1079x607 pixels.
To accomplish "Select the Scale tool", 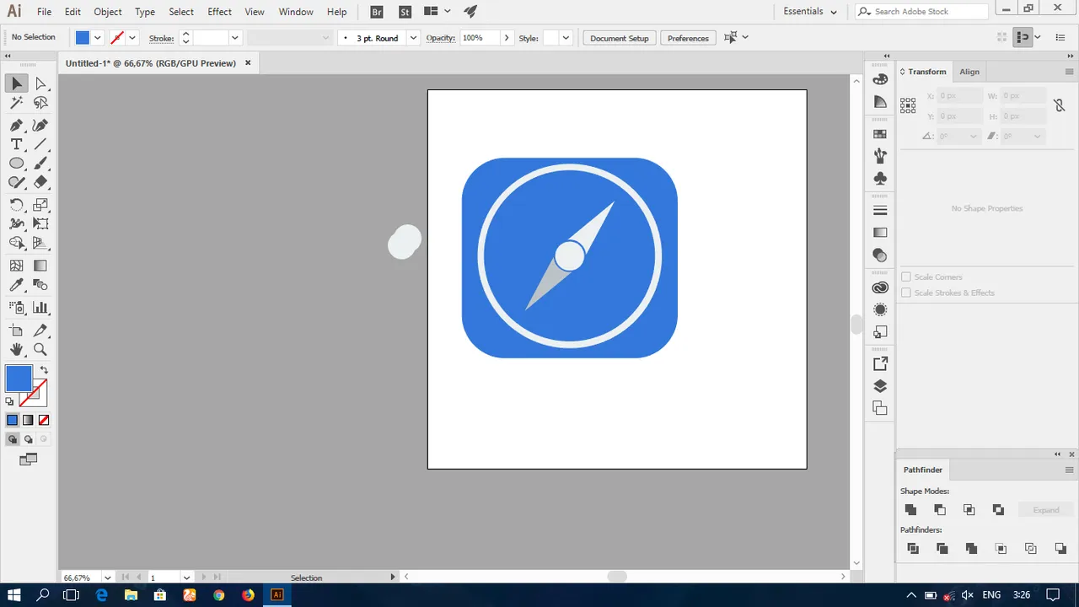I will click(x=40, y=205).
